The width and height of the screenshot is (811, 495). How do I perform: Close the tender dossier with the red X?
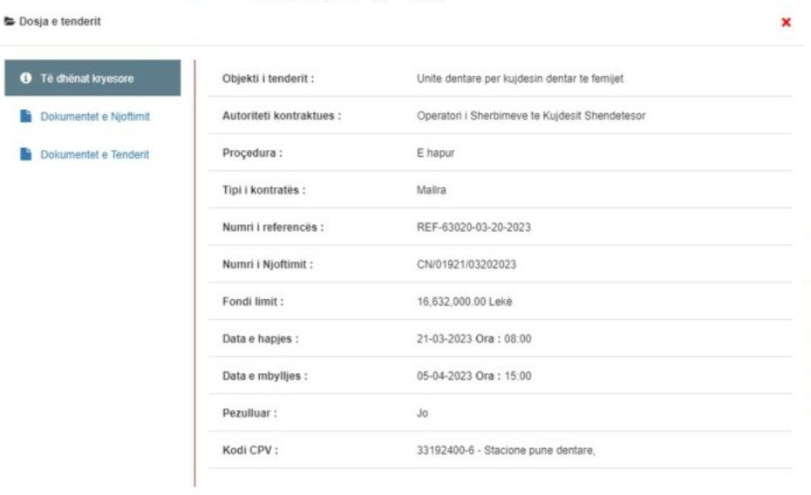[786, 23]
